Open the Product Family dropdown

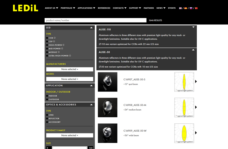[70, 135]
